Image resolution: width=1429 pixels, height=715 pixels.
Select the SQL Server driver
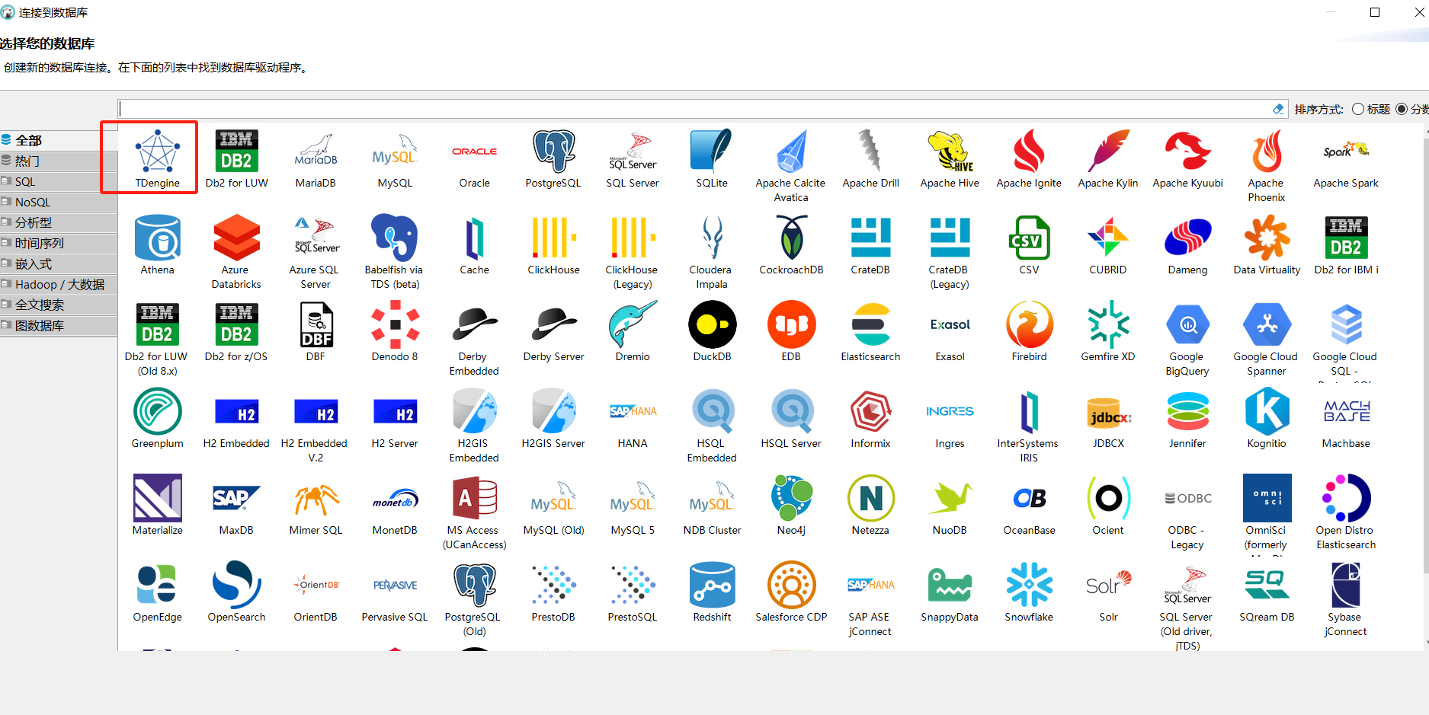[633, 158]
